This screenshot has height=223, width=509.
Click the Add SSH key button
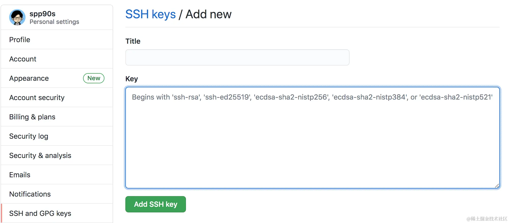click(156, 204)
